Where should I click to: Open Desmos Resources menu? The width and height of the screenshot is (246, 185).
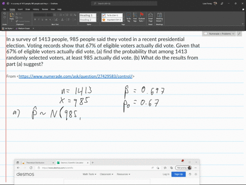124,174
